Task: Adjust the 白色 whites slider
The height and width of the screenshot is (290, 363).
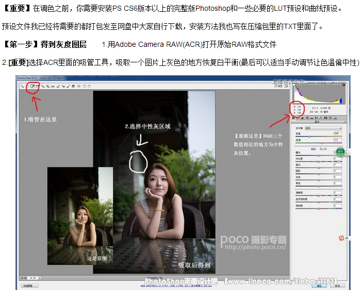Action: pyautogui.click(x=319, y=180)
